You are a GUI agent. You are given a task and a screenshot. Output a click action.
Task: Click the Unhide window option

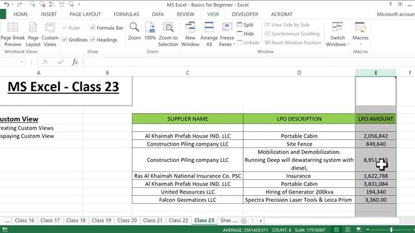248,43
